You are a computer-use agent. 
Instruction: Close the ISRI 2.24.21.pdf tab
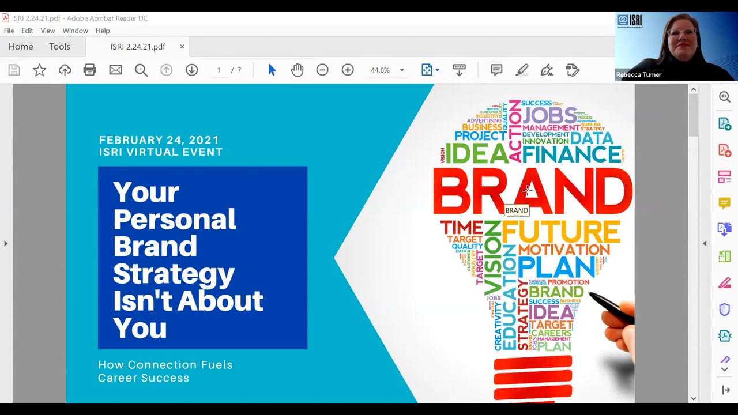182,47
